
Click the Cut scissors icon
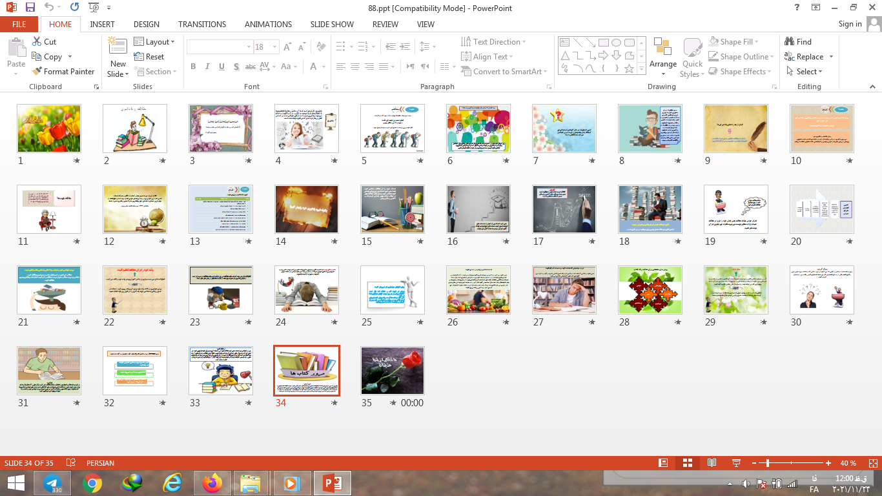click(x=37, y=42)
